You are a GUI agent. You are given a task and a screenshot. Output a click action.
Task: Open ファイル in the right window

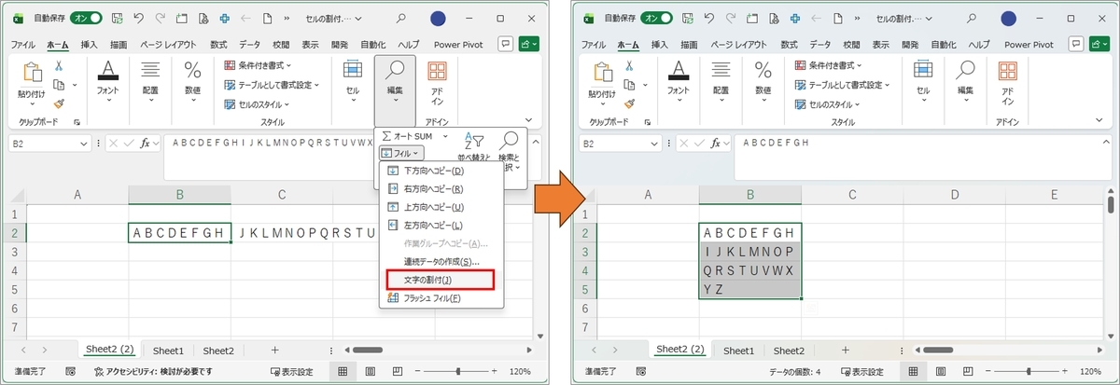[594, 44]
